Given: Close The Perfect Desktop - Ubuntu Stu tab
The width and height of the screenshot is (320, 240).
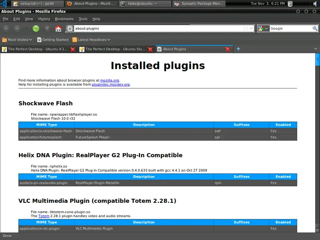Looking at the screenshot, I should pos(150,49).
